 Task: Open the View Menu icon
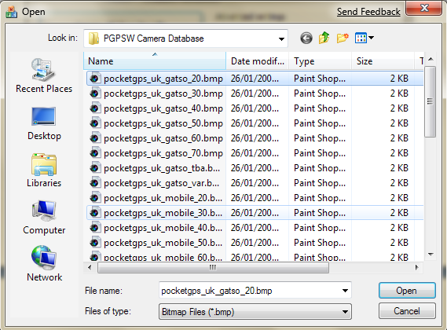click(361, 38)
